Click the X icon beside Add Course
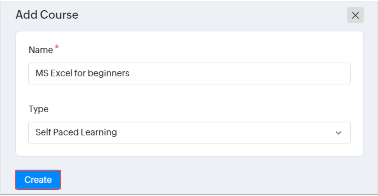This screenshot has height=196, width=378. (355, 15)
